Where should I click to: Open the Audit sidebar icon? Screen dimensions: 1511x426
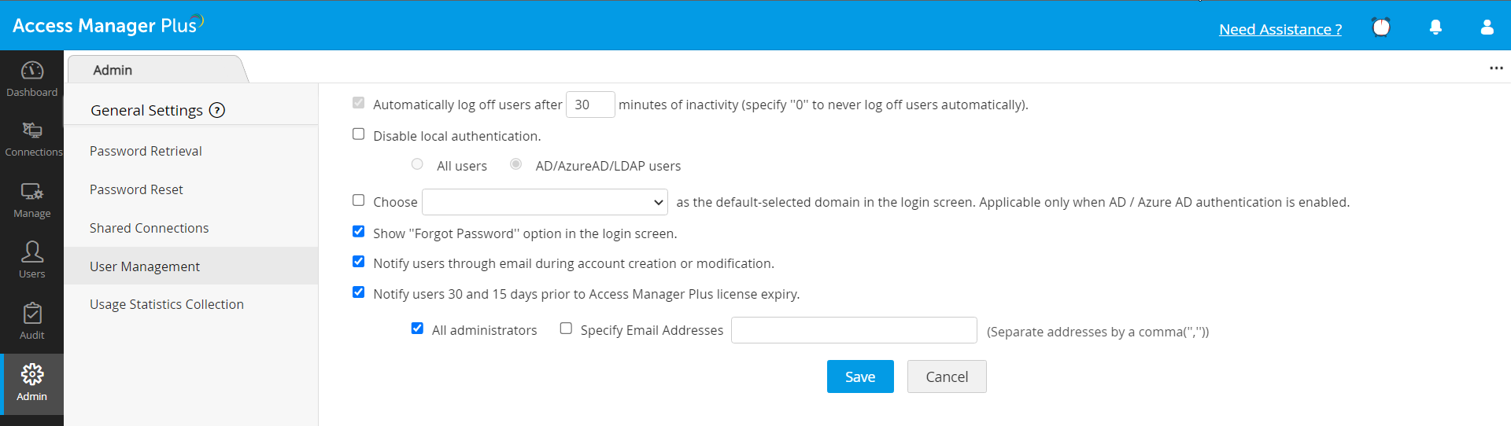pyautogui.click(x=32, y=313)
